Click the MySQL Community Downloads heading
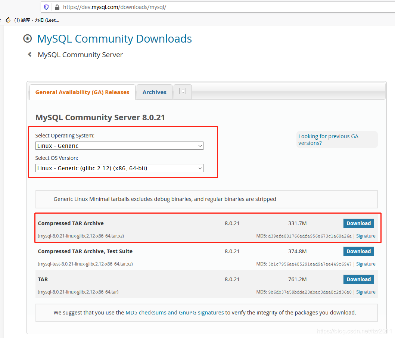The image size is (395, 338). 114,39
